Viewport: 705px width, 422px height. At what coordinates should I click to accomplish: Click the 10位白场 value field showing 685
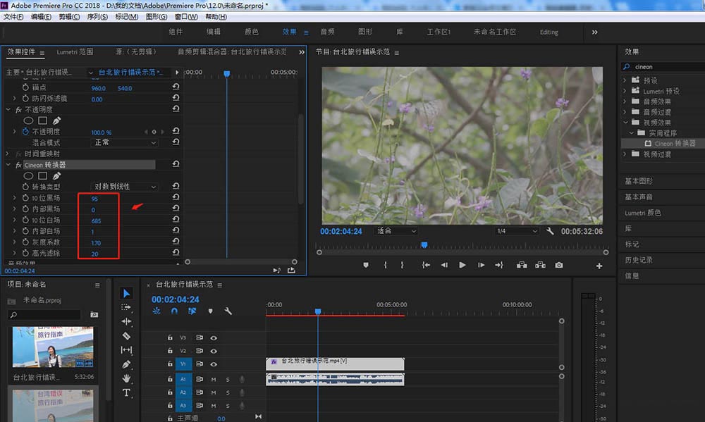[96, 221]
